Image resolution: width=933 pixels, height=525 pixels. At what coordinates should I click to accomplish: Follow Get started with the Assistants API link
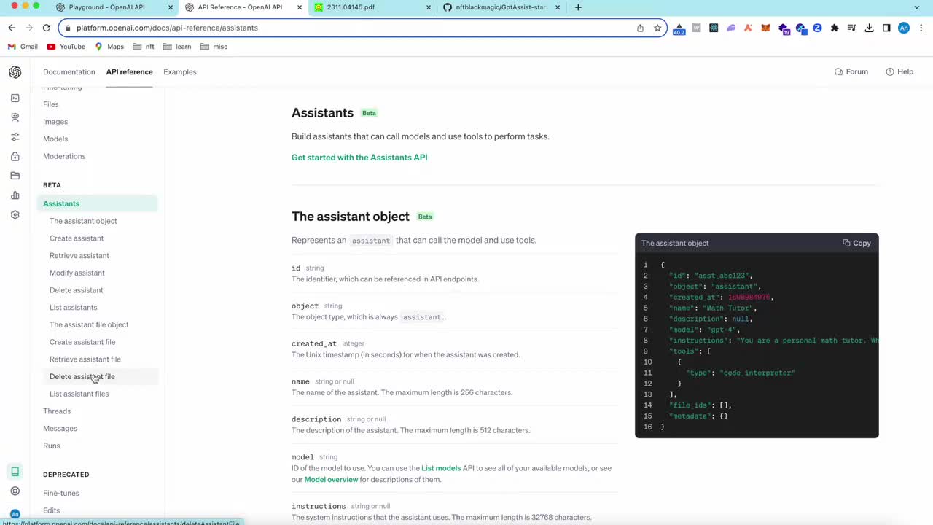(359, 157)
